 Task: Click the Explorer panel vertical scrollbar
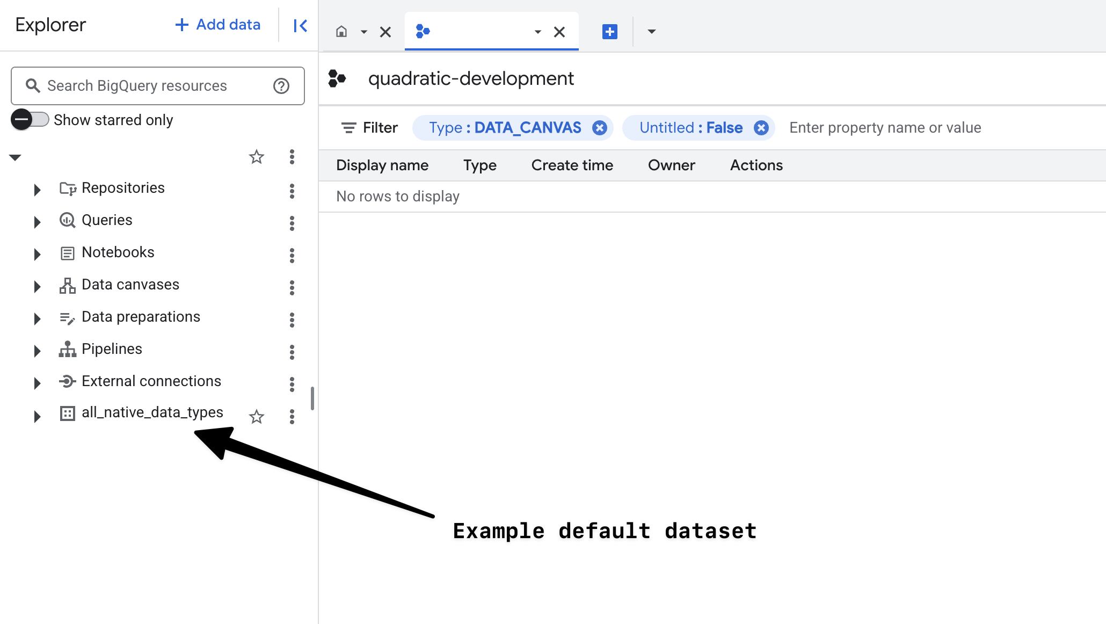point(312,398)
